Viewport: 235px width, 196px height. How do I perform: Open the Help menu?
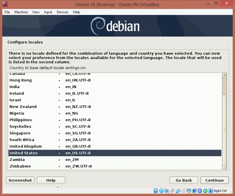click(x=76, y=12)
